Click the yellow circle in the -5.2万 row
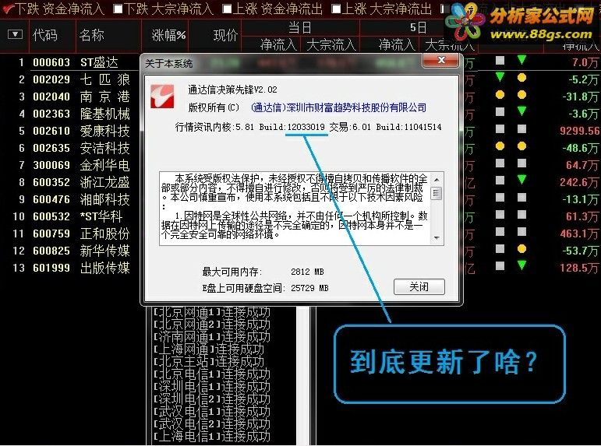The width and height of the screenshot is (601, 446). click(521, 78)
